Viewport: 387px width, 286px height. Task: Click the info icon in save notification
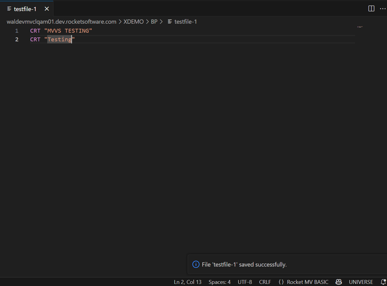coord(196,264)
